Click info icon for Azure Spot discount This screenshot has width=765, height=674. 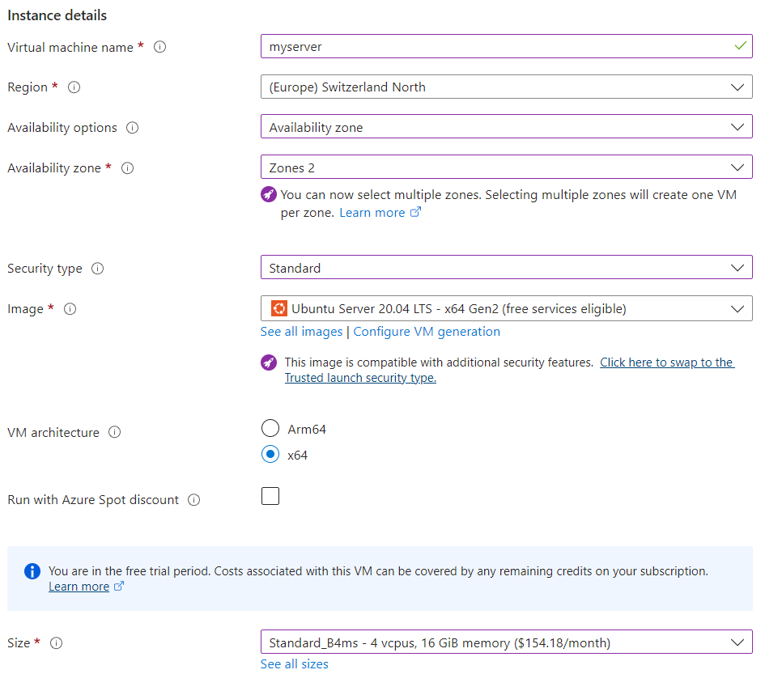193,500
